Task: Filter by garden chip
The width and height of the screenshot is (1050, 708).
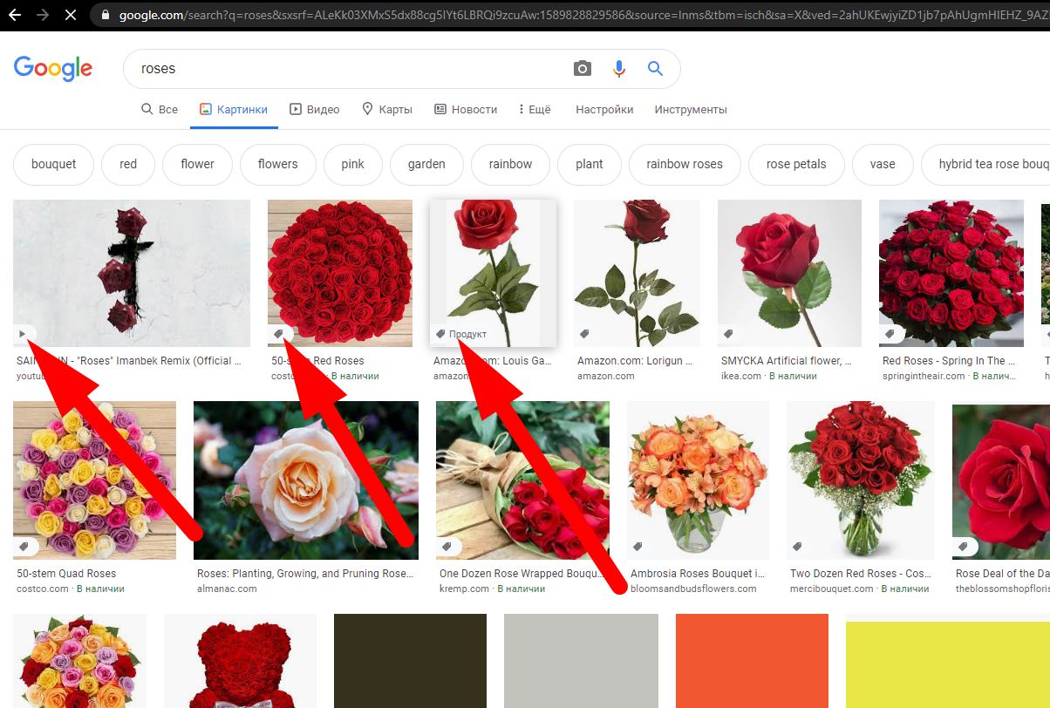Action: point(426,164)
